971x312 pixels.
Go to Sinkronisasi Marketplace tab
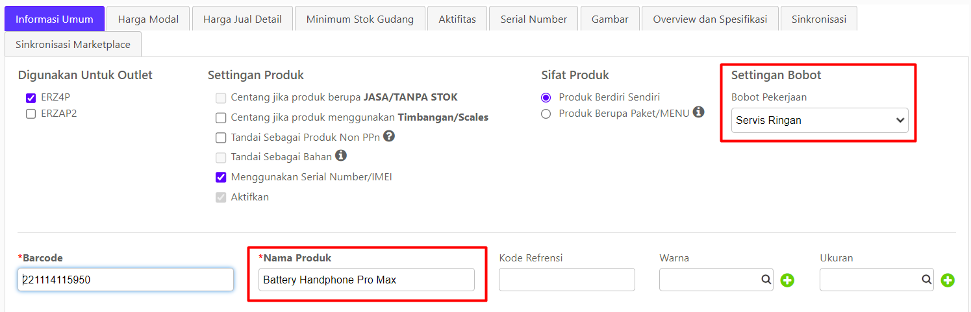click(73, 44)
